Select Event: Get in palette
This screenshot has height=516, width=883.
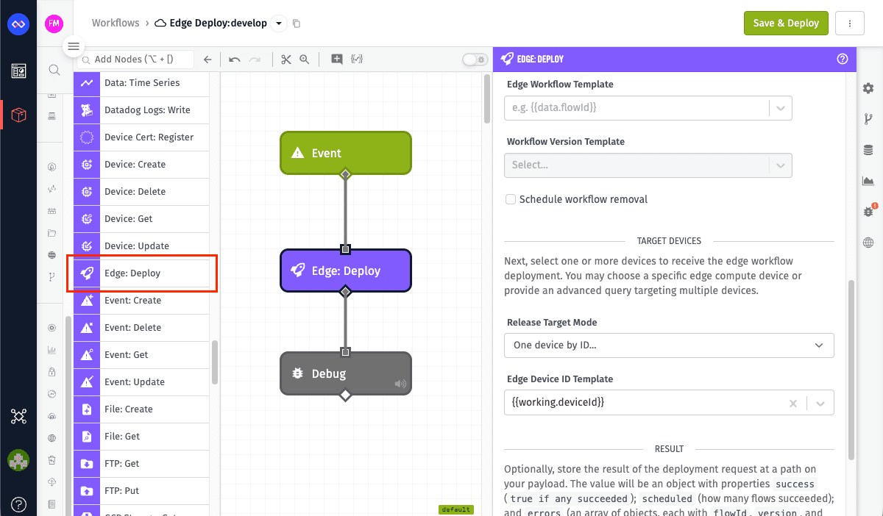click(141, 355)
